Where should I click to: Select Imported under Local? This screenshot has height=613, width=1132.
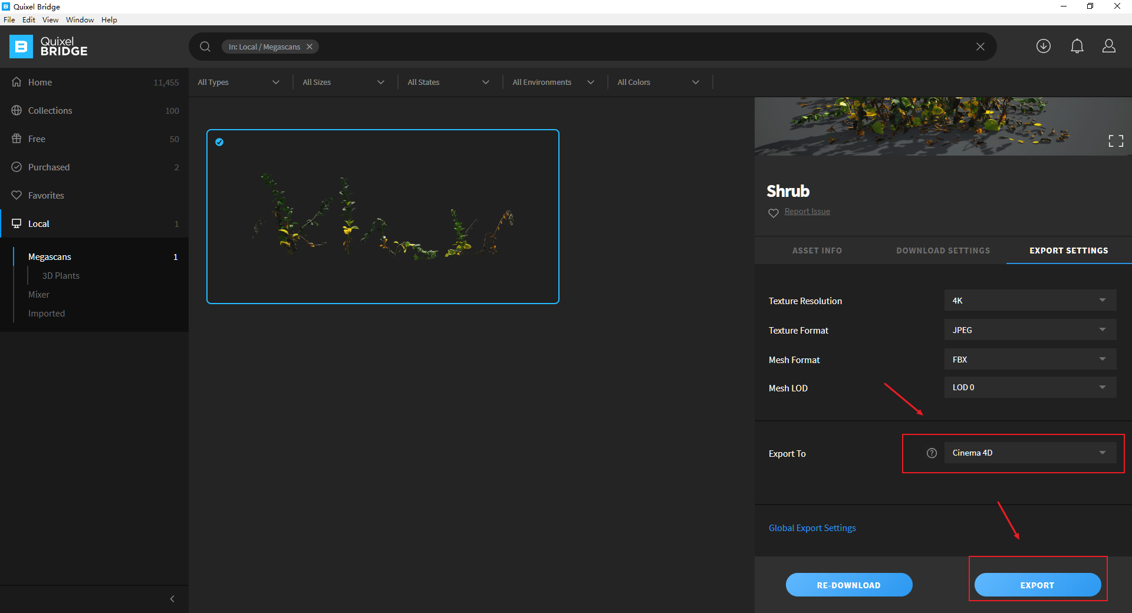pyautogui.click(x=47, y=314)
